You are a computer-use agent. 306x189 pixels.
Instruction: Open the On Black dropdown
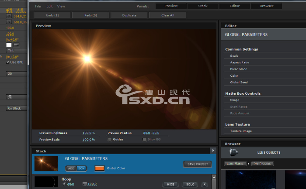coord(17,108)
